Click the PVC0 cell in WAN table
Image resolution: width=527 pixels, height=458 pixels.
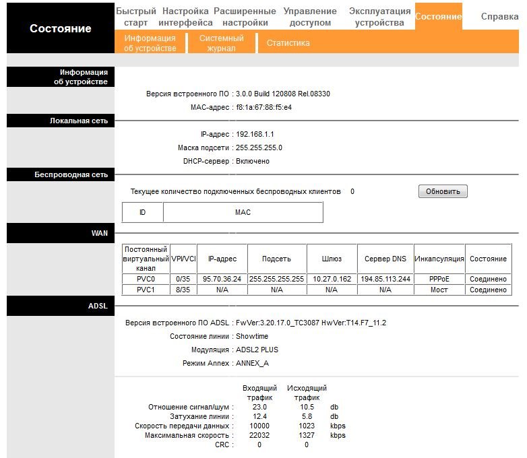146,279
